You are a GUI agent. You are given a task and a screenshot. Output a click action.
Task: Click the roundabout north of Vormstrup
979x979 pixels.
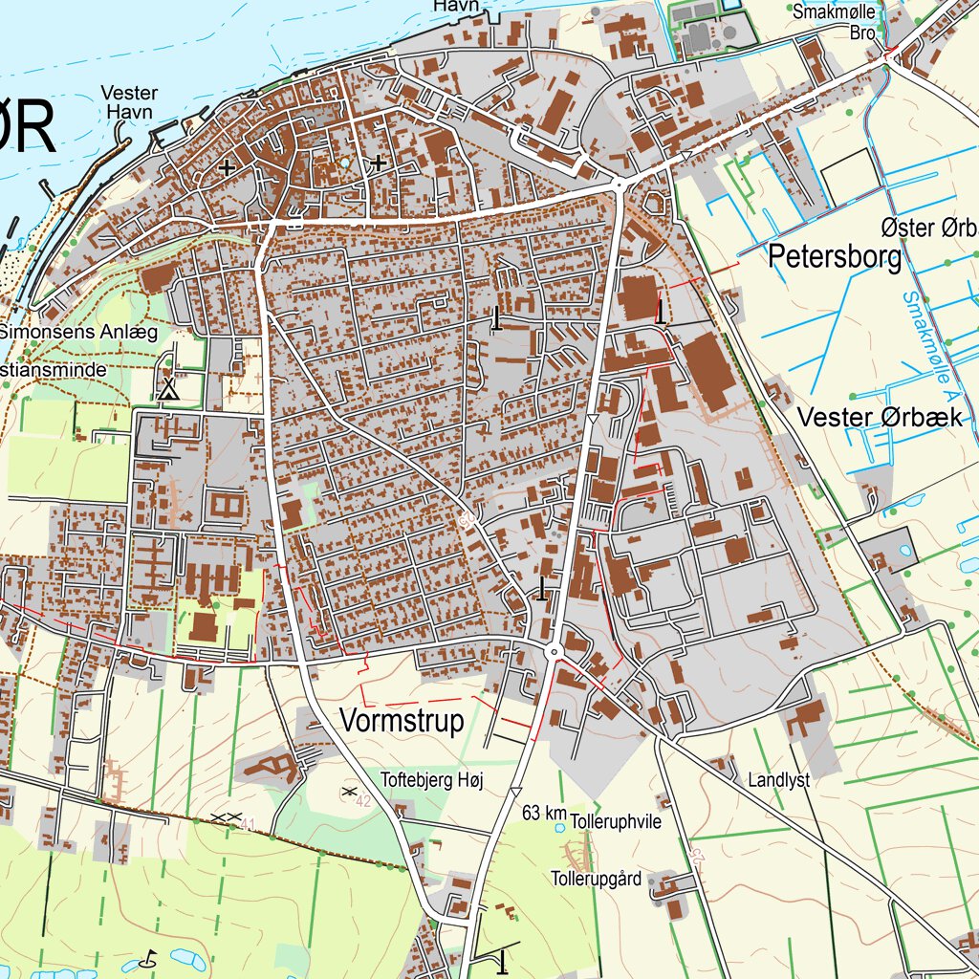pos(554,652)
